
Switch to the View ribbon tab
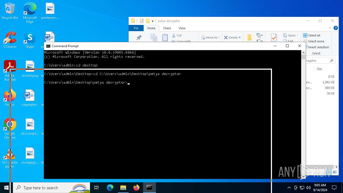[x=182, y=28]
